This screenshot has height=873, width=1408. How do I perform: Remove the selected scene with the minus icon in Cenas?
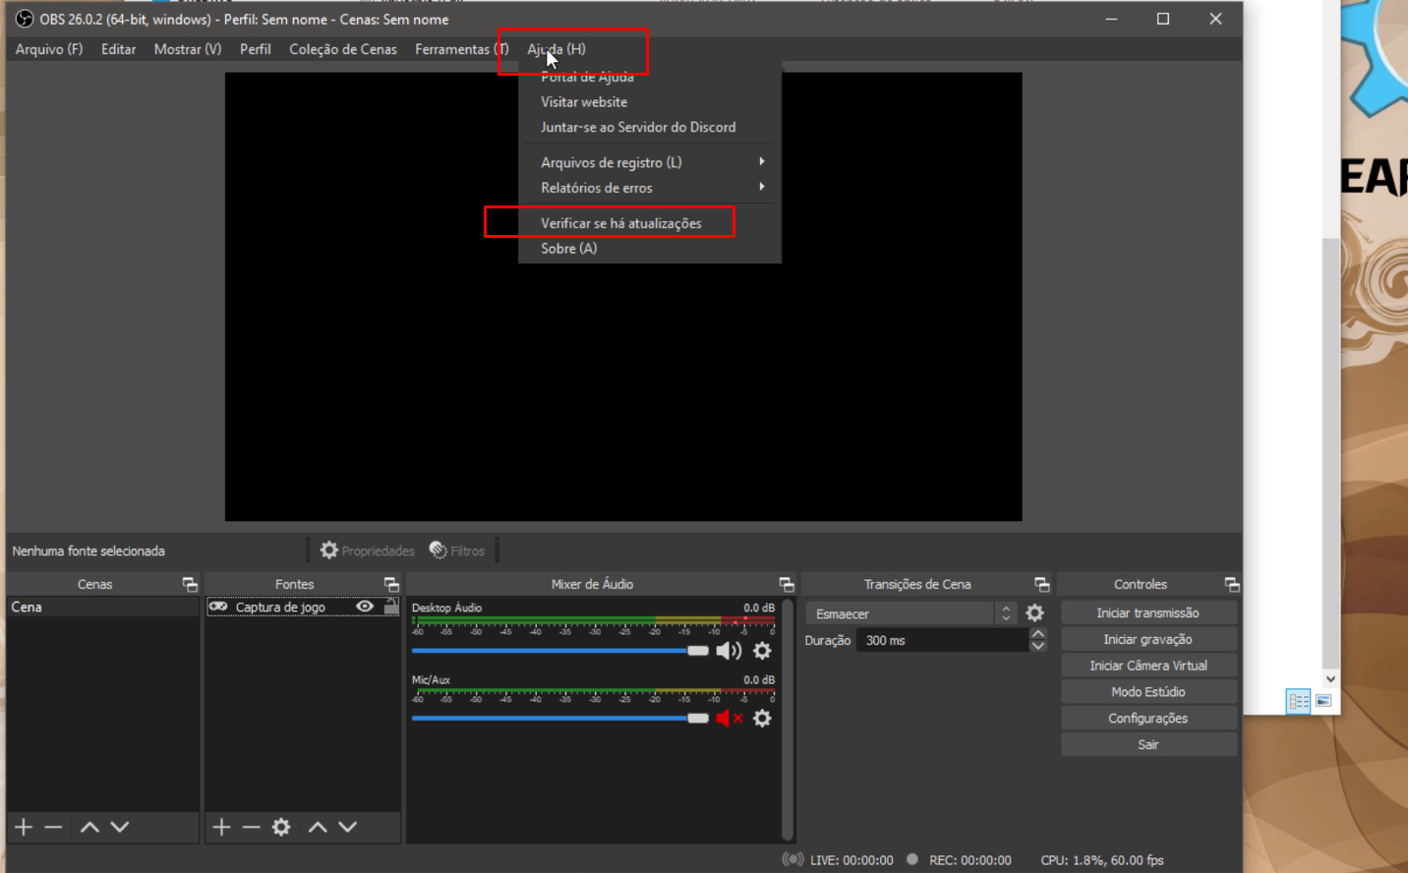(54, 828)
